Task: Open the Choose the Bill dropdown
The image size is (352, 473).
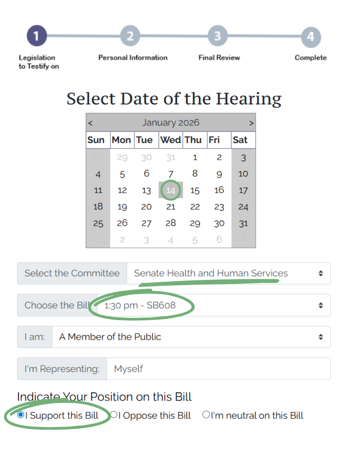Action: [x=213, y=305]
